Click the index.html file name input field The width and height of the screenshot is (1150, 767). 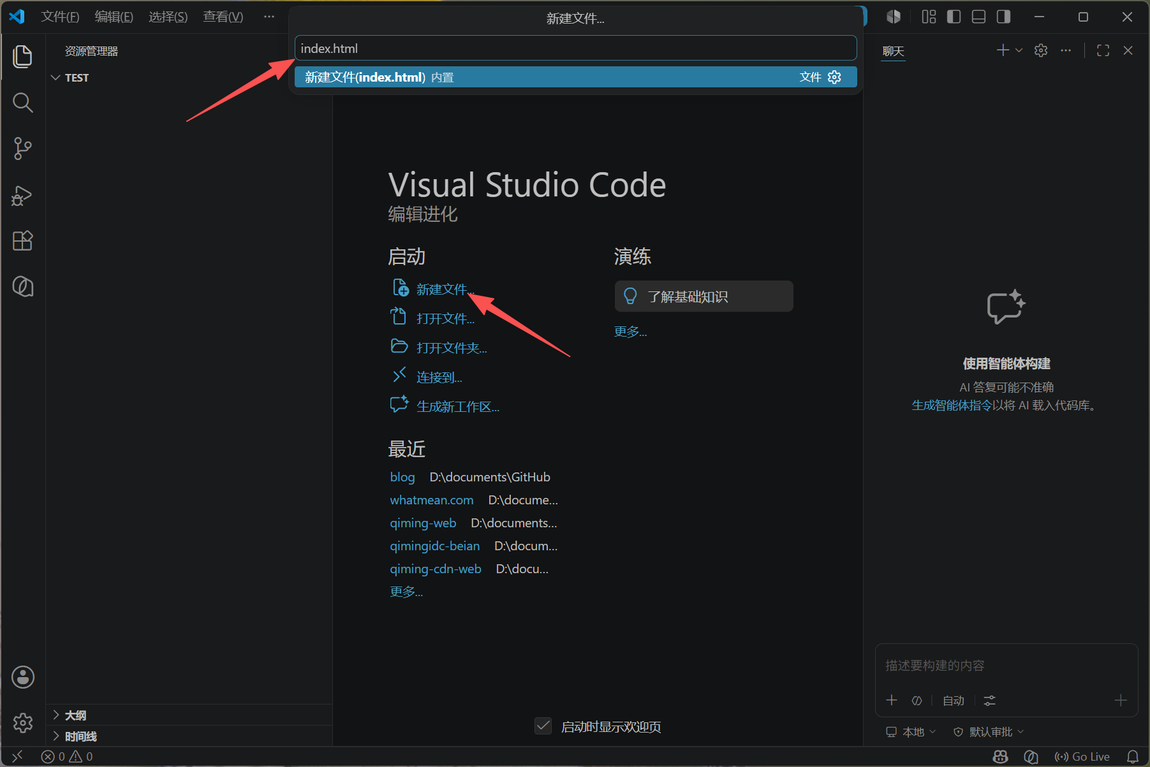(575, 48)
